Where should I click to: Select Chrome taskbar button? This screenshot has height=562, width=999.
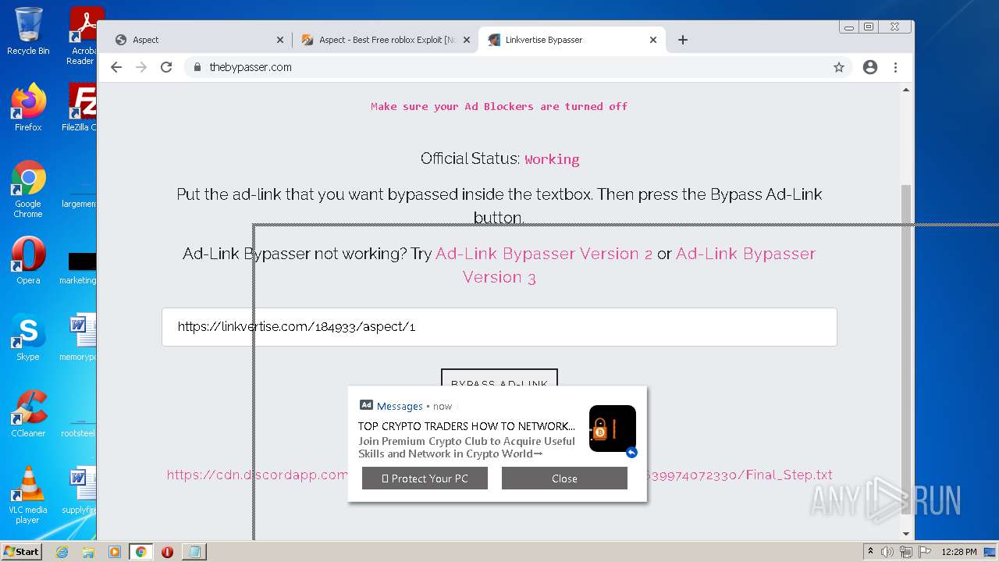pyautogui.click(x=141, y=552)
